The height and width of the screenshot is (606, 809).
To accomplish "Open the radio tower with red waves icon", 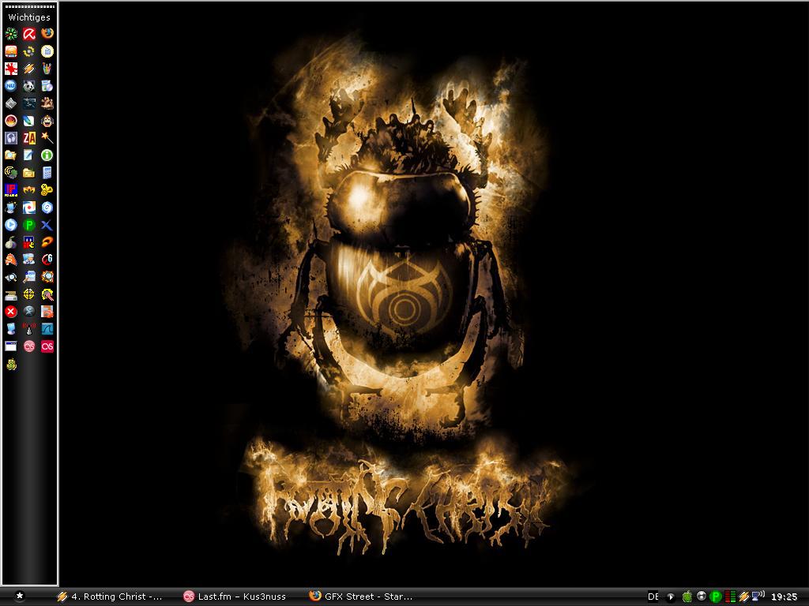I will click(x=29, y=329).
